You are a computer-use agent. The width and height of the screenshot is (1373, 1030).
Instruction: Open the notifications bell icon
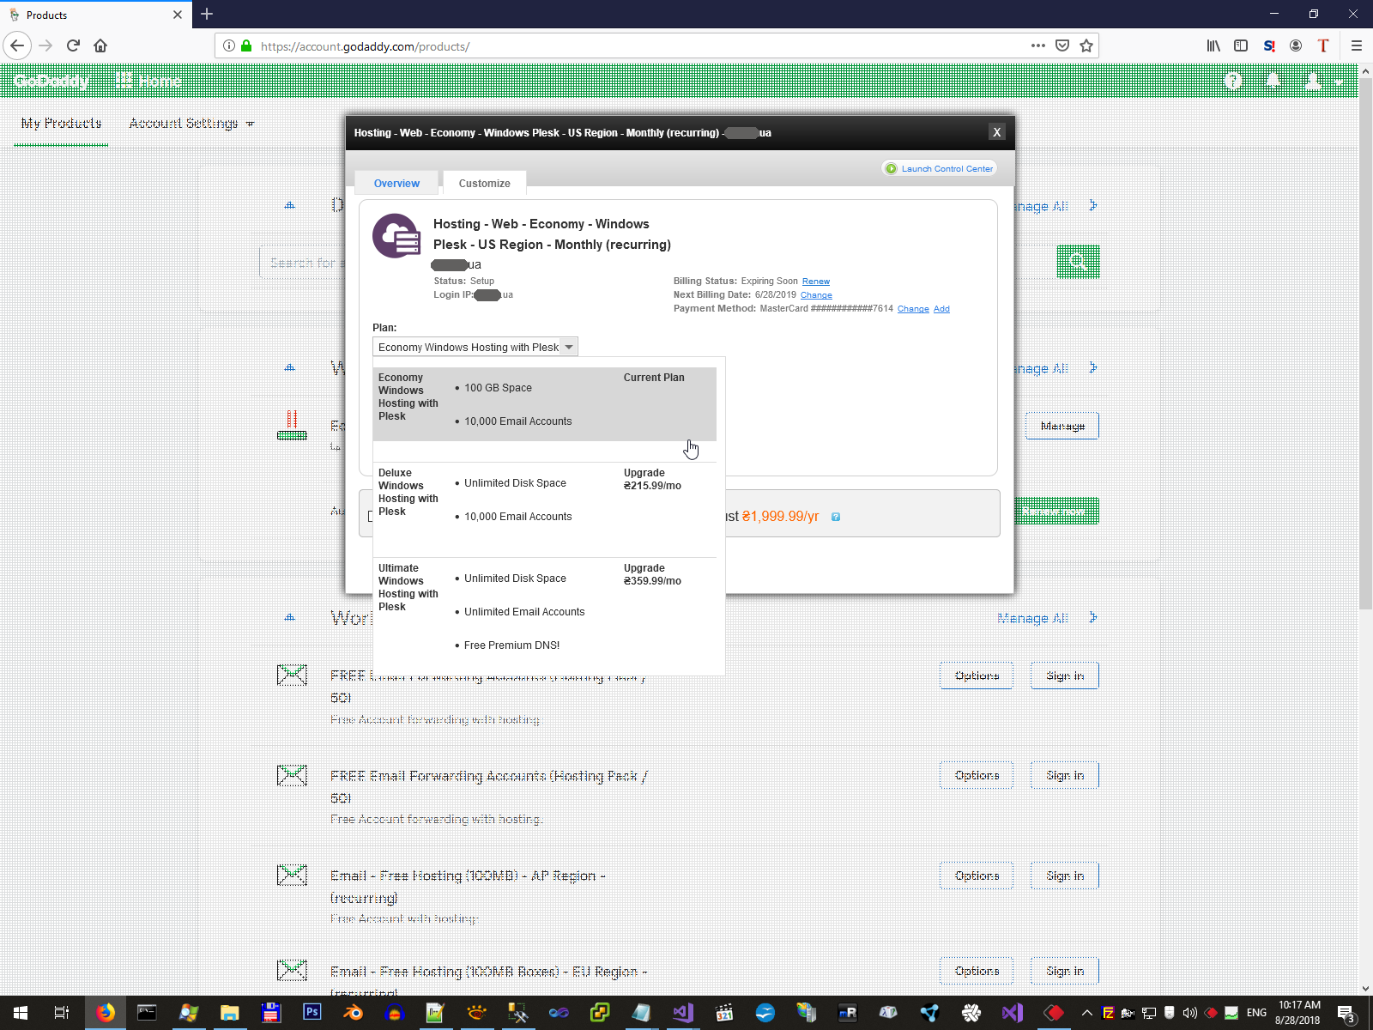(1274, 82)
